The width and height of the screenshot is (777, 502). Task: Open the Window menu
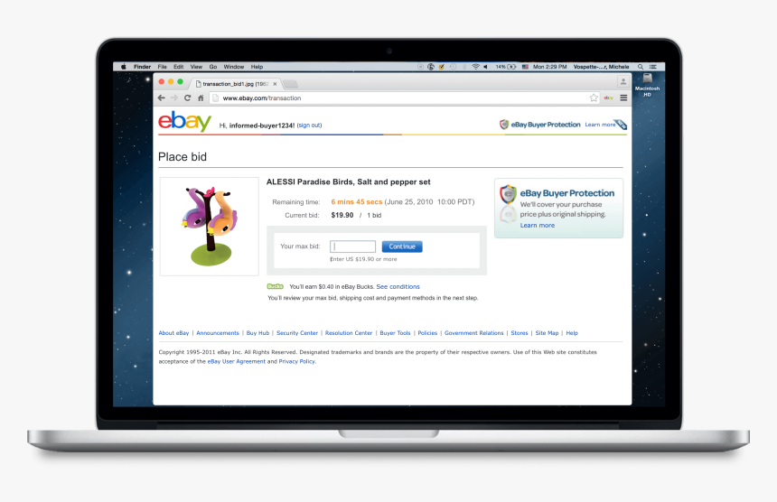coord(233,67)
